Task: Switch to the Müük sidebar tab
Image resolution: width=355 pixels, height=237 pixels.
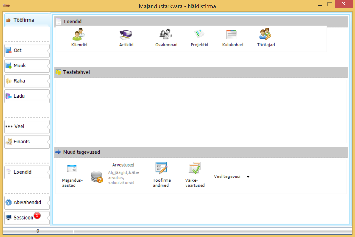Action: [x=27, y=66]
